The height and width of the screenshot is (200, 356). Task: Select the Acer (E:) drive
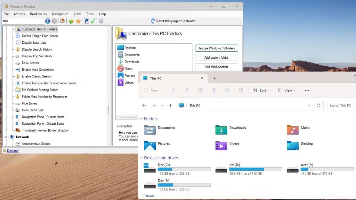coord(320,169)
